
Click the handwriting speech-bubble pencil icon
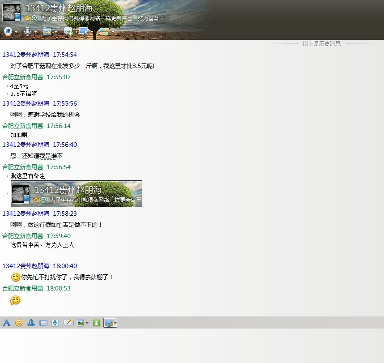67,323
